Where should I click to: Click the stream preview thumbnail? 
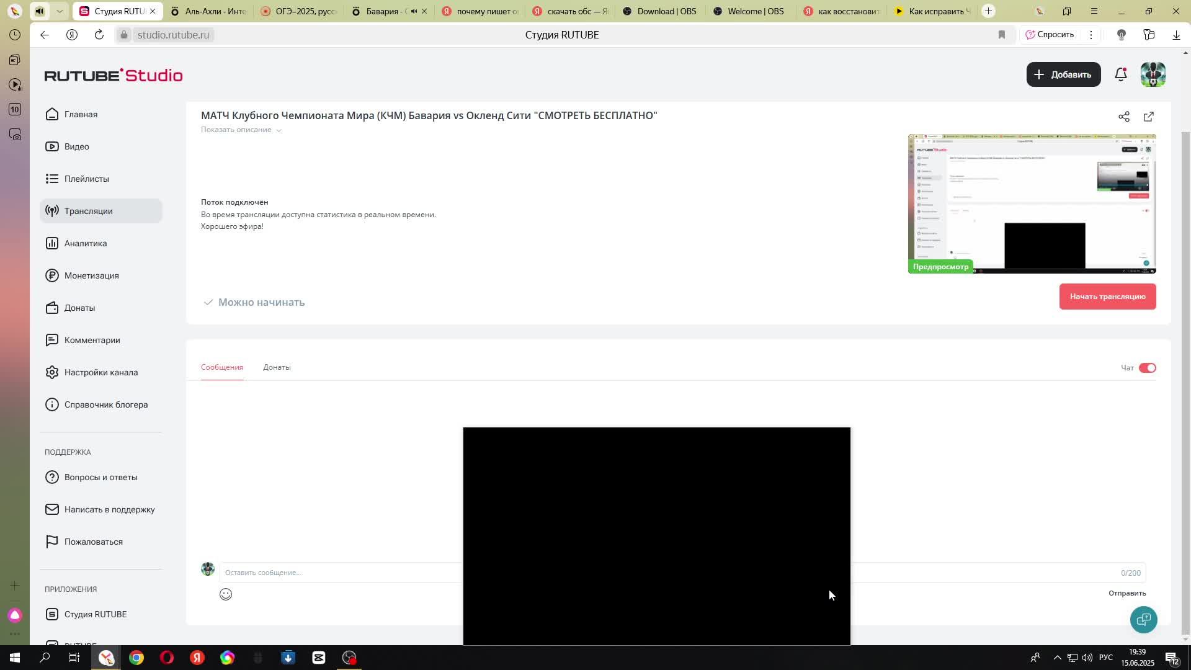point(1032,203)
